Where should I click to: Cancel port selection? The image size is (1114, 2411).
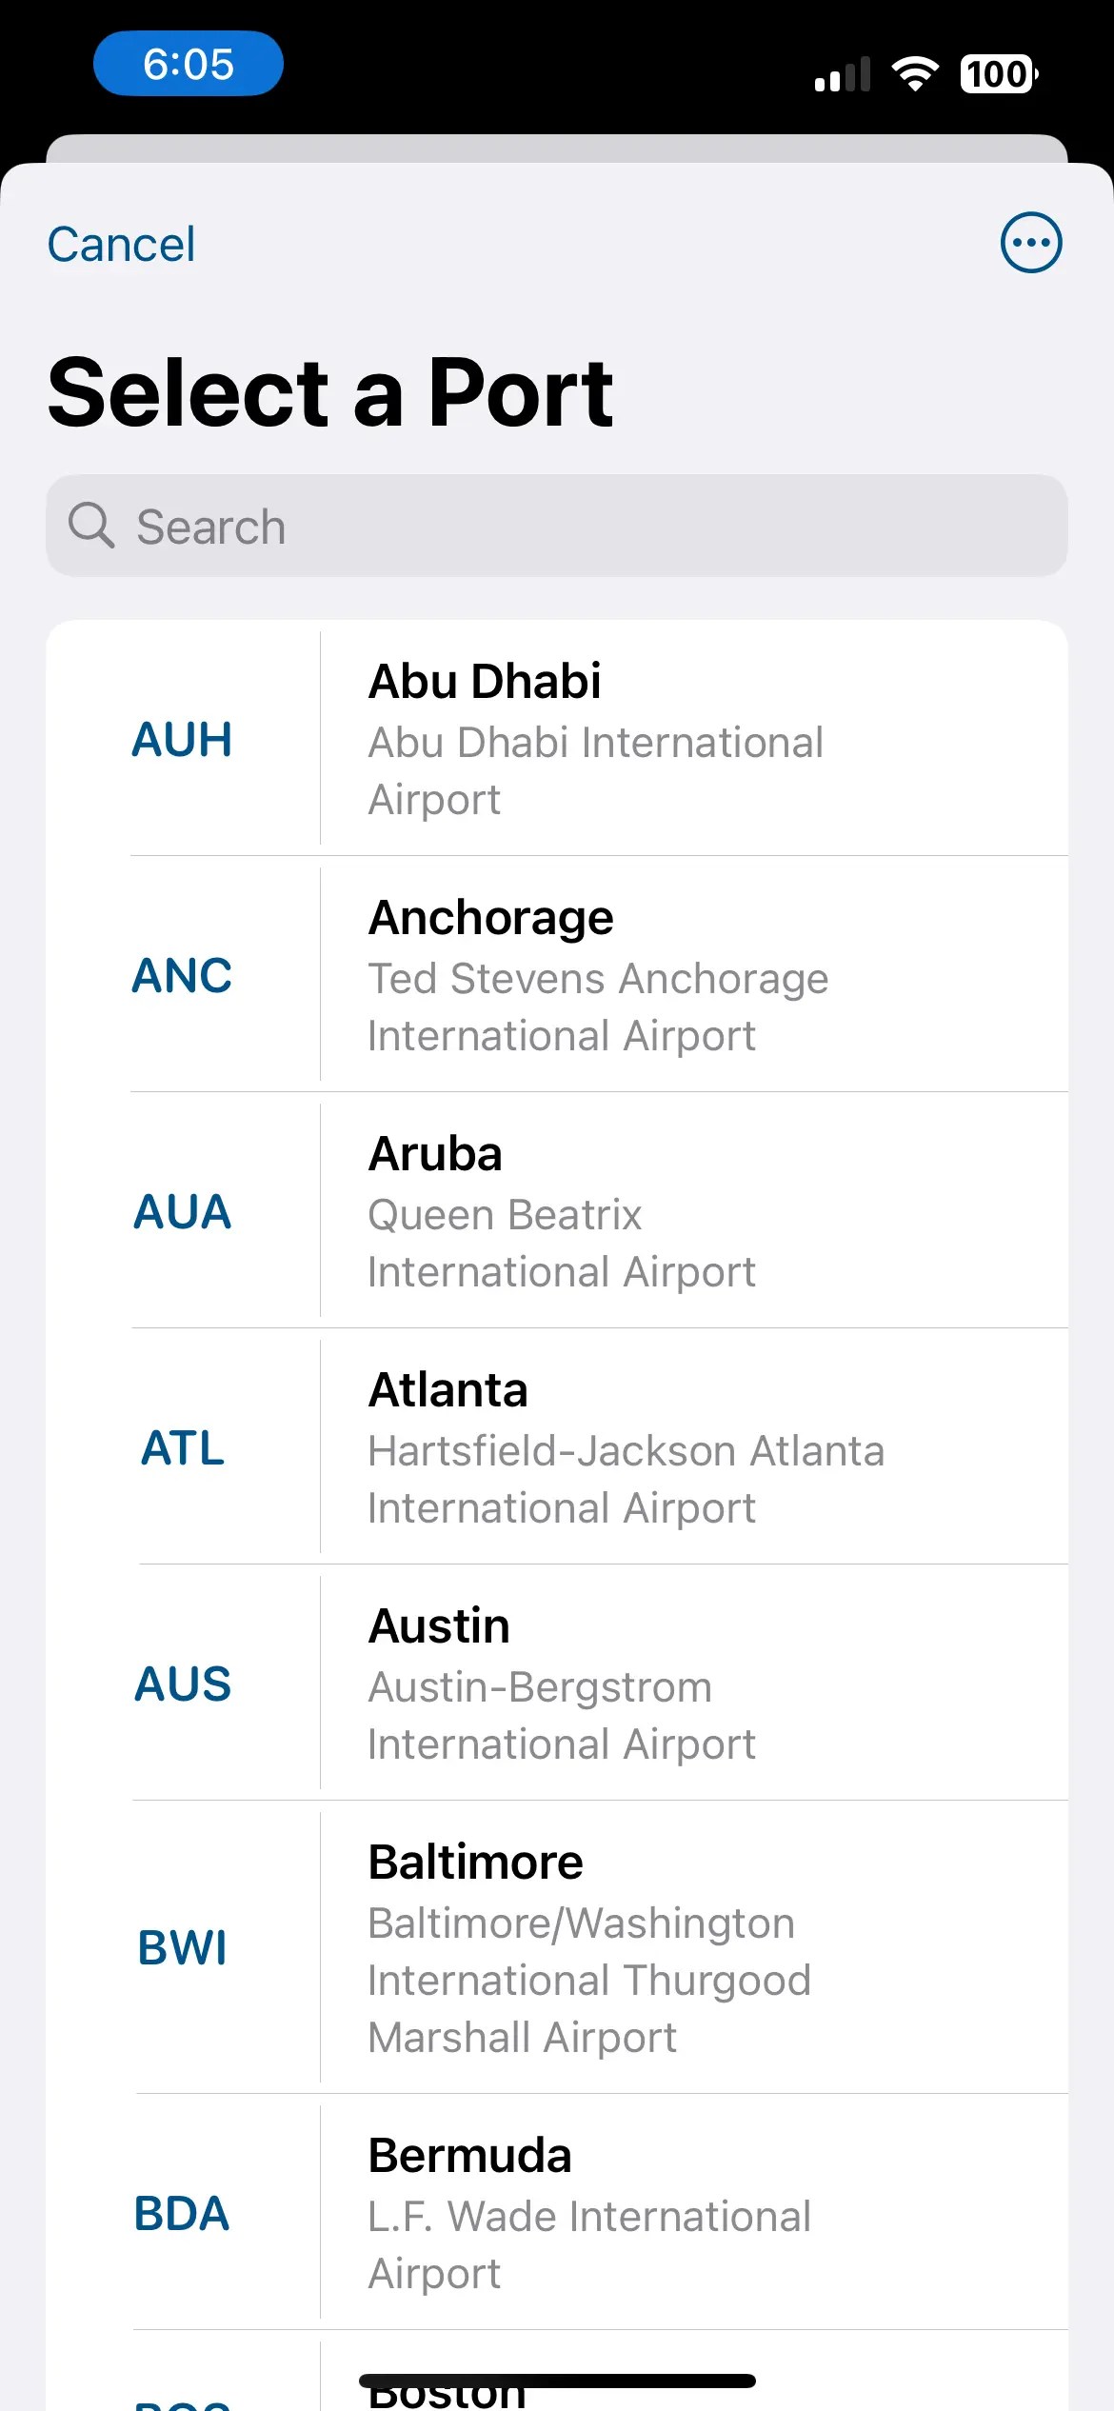tap(121, 245)
